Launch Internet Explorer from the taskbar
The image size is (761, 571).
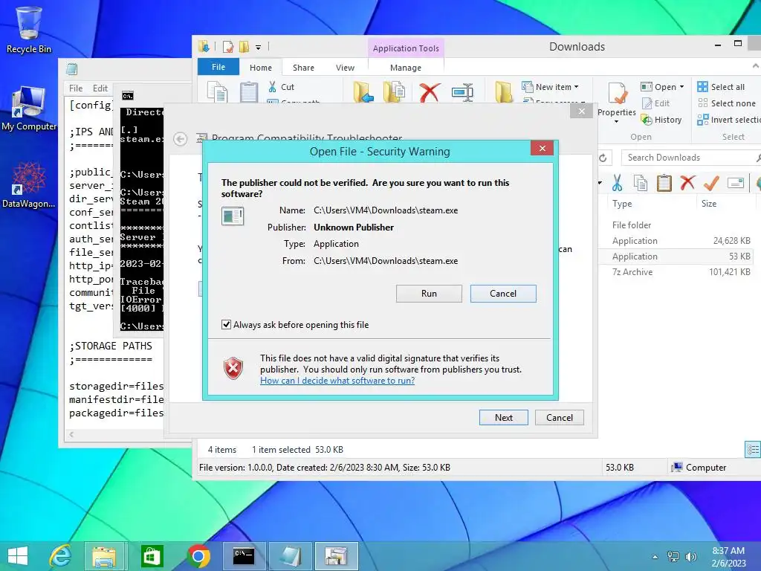tap(60, 556)
